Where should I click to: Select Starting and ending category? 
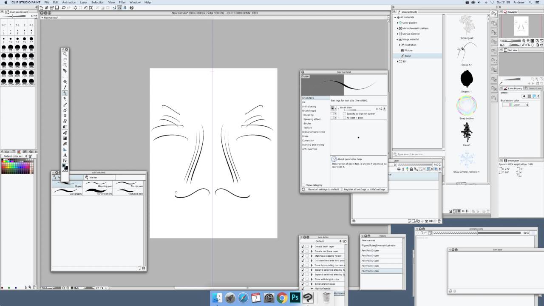click(x=313, y=145)
